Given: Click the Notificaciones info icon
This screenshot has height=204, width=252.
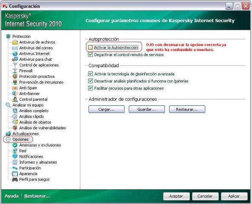Looking at the screenshot, I should coord(15,156).
